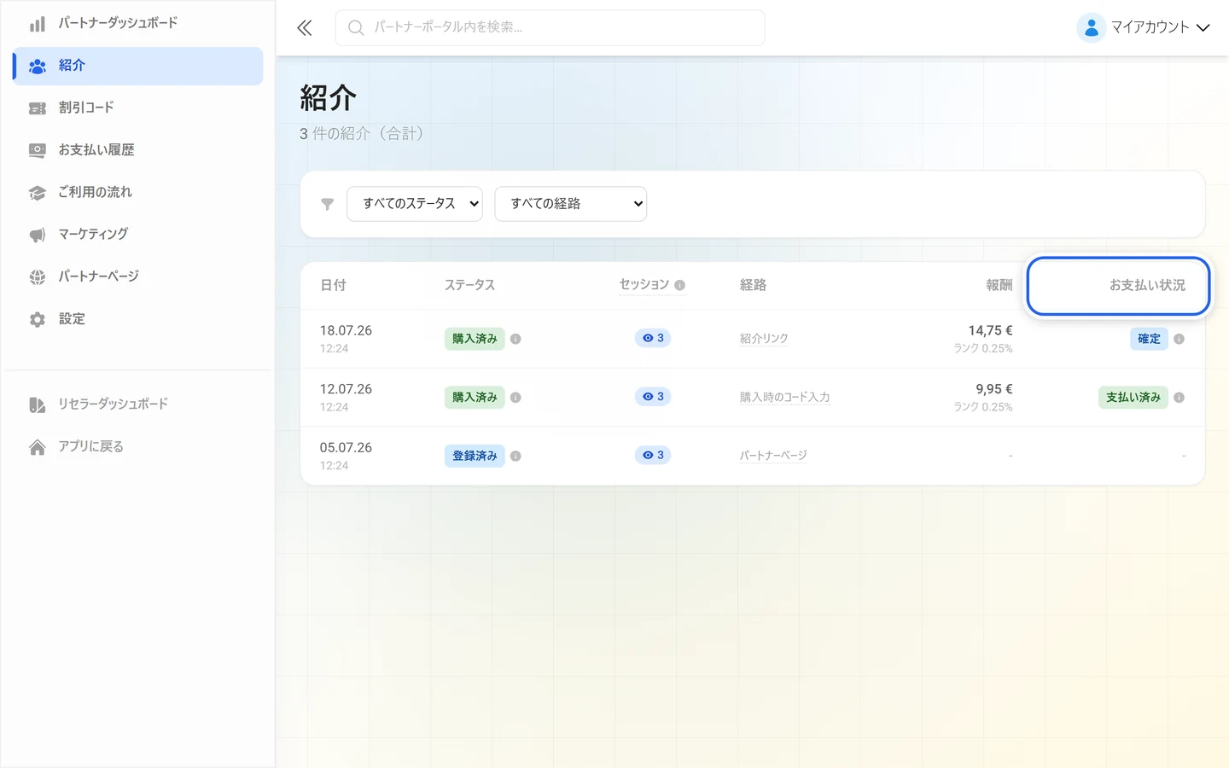This screenshot has height=768, width=1229.
Task: Click info icon next to セッション header
Action: click(680, 285)
